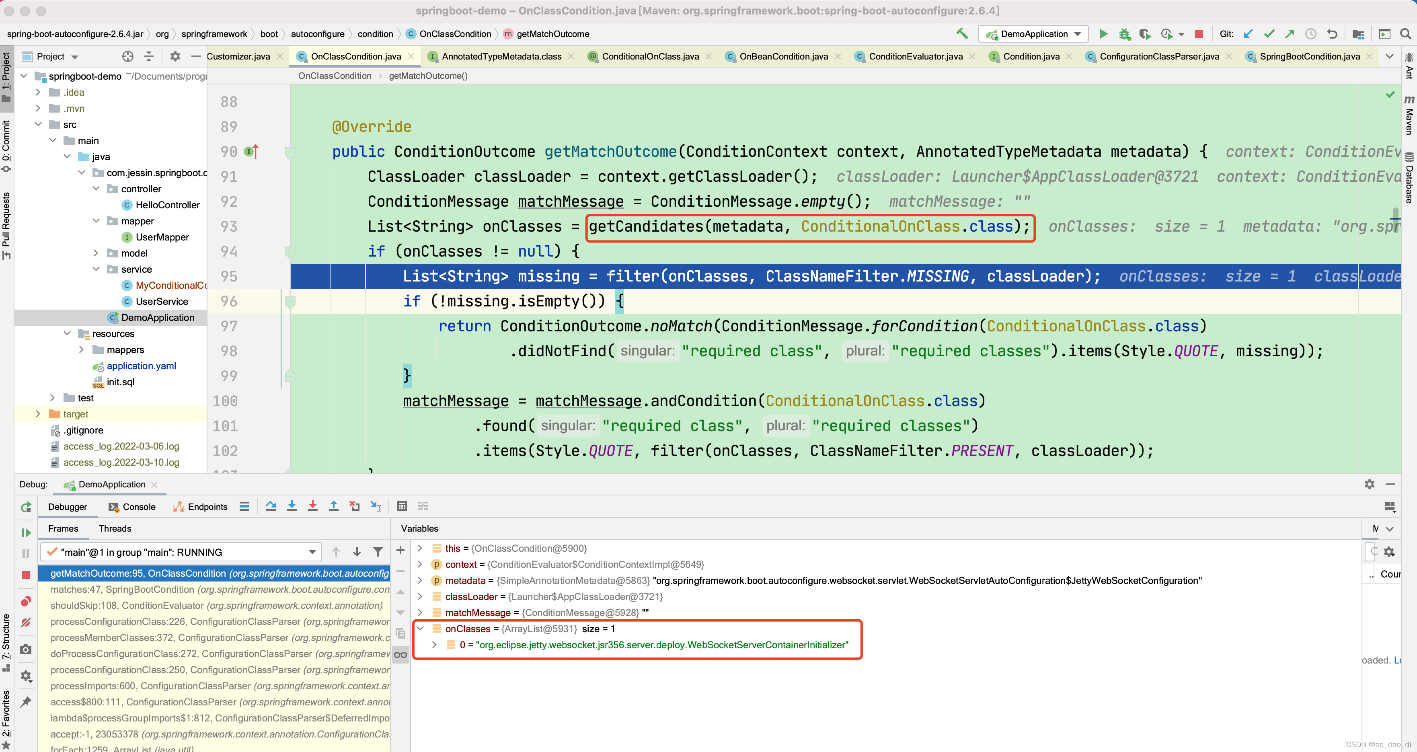Click Resume Program icon in debug sidebar
1417x752 pixels.
coord(26,532)
